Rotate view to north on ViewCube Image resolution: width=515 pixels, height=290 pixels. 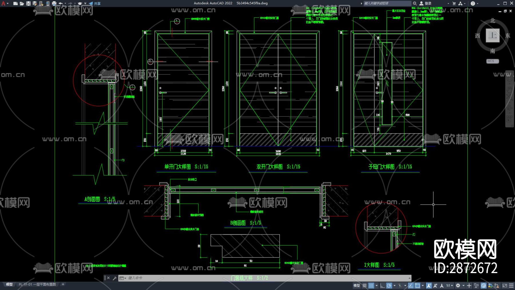493,21
